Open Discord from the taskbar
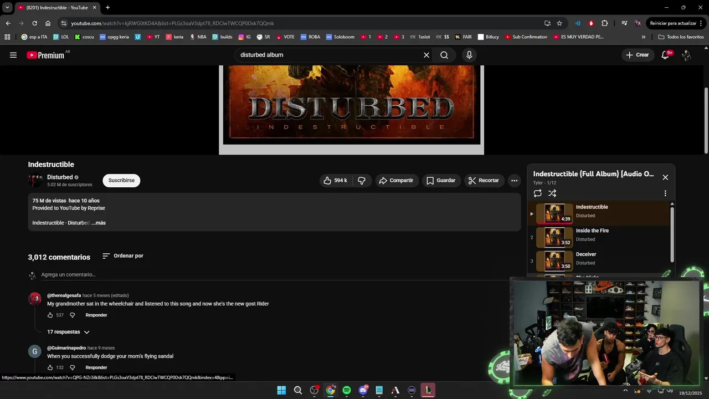 pos(363,390)
